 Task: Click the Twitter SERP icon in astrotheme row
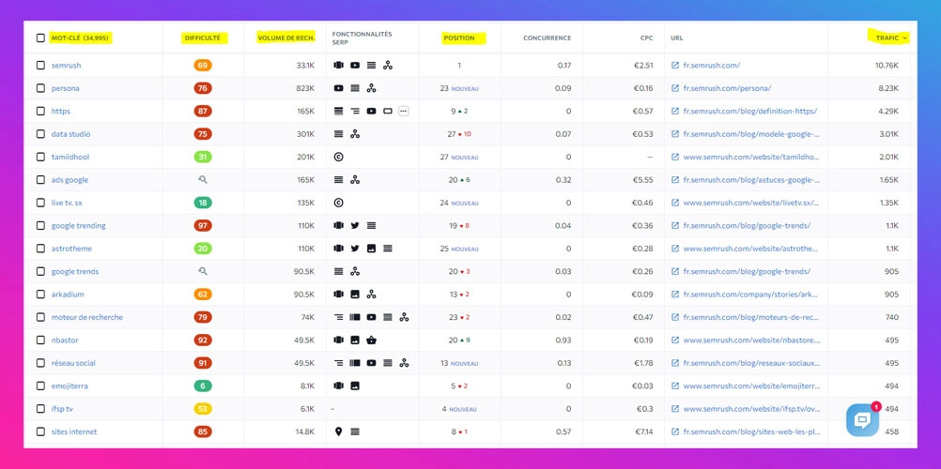pyautogui.click(x=355, y=249)
